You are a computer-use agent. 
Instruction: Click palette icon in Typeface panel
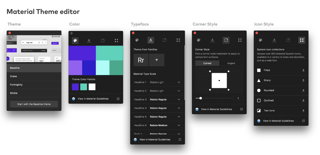click(x=137, y=40)
